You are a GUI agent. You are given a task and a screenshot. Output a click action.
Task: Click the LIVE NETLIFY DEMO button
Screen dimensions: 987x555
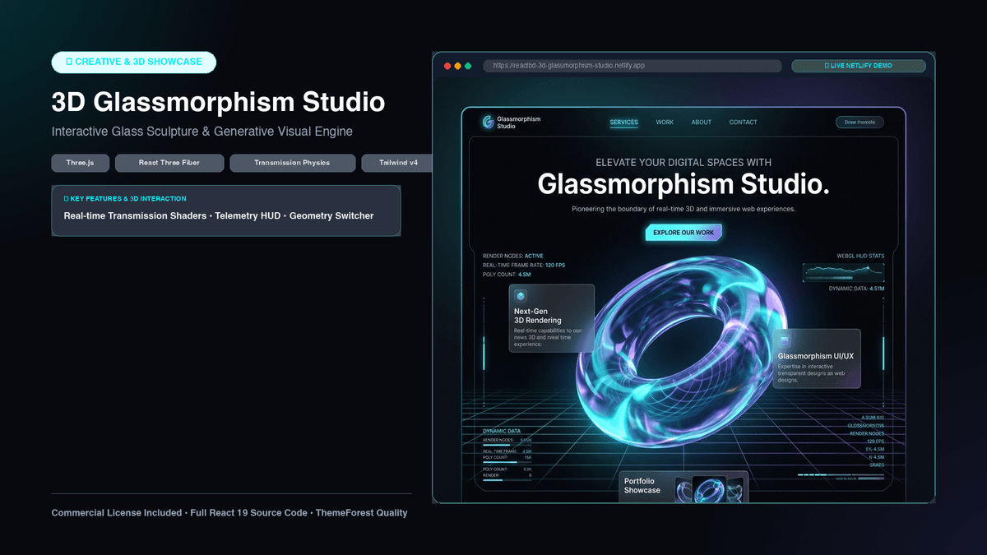(x=858, y=66)
